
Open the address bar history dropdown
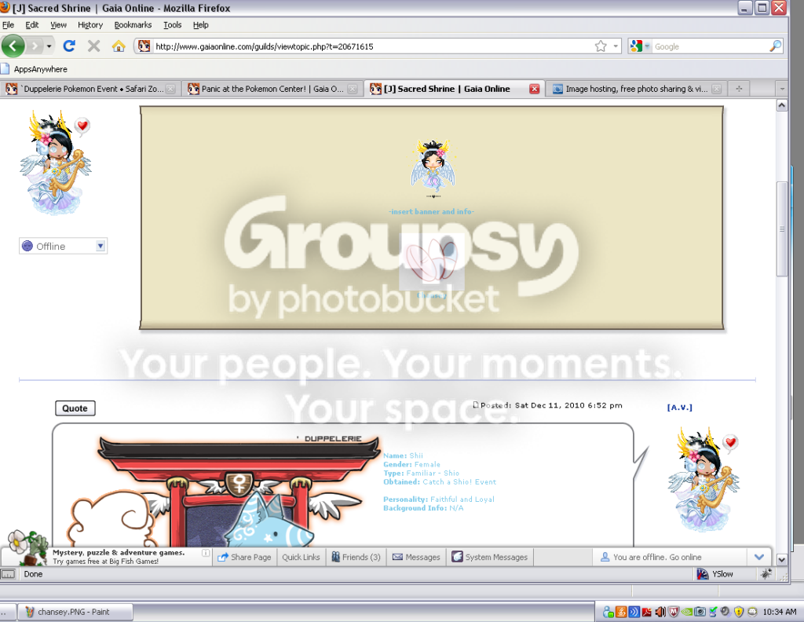(616, 46)
